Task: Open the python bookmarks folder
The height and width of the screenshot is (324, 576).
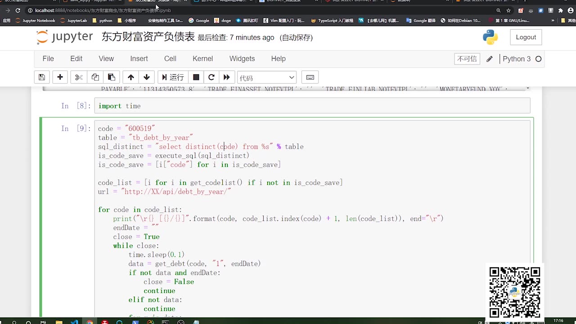Action: pyautogui.click(x=102, y=21)
